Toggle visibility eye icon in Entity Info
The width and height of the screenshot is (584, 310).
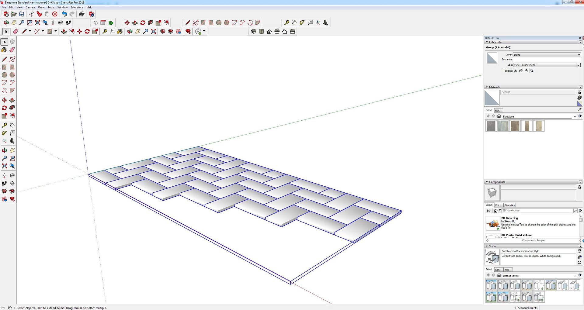coord(515,71)
